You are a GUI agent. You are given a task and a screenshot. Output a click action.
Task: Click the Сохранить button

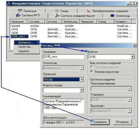(100, 122)
